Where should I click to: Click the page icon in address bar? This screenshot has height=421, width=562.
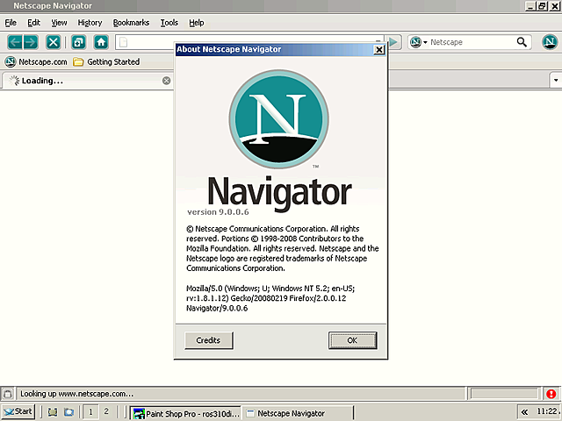[x=123, y=42]
